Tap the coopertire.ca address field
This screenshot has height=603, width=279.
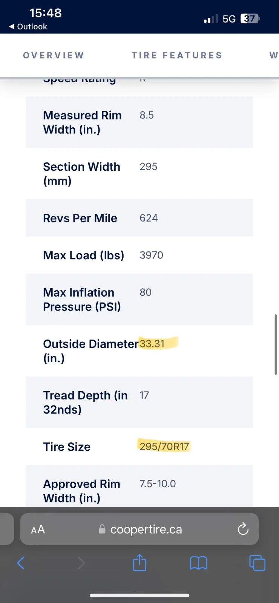pyautogui.click(x=139, y=529)
